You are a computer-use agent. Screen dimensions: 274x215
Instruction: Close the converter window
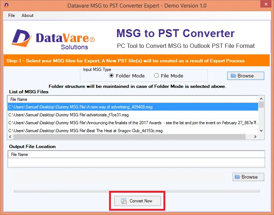(266, 4)
